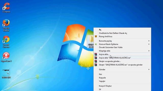
Task: Expand arrow next to 'Bununla paylaş'
Action: tap(149, 41)
